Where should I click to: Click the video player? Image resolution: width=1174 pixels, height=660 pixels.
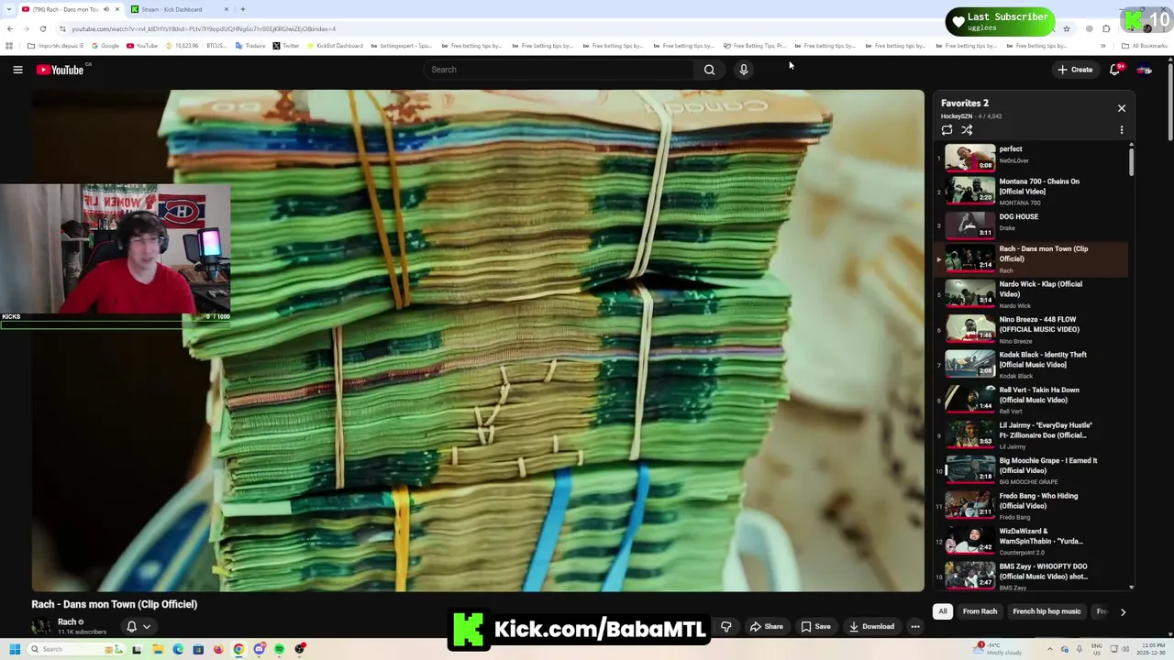[x=478, y=340]
